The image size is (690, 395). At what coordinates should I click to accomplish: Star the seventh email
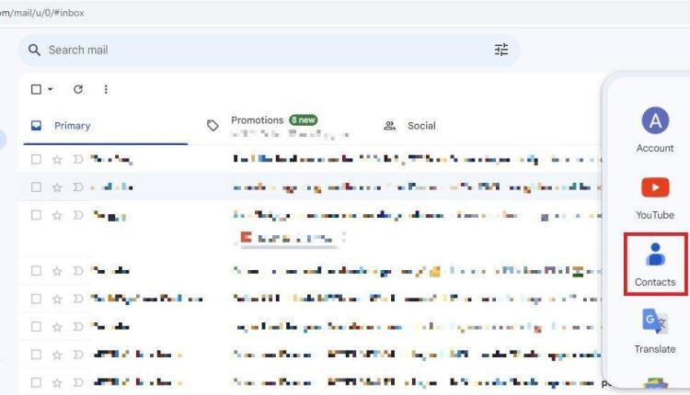coord(57,355)
